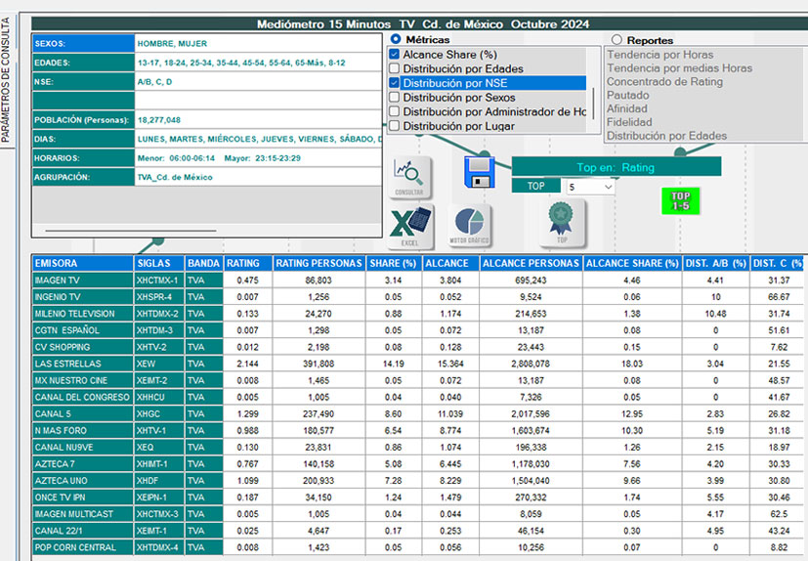Screen dimensions: 808x561
Task: Click the EDADES parameter label
Action: click(83, 63)
